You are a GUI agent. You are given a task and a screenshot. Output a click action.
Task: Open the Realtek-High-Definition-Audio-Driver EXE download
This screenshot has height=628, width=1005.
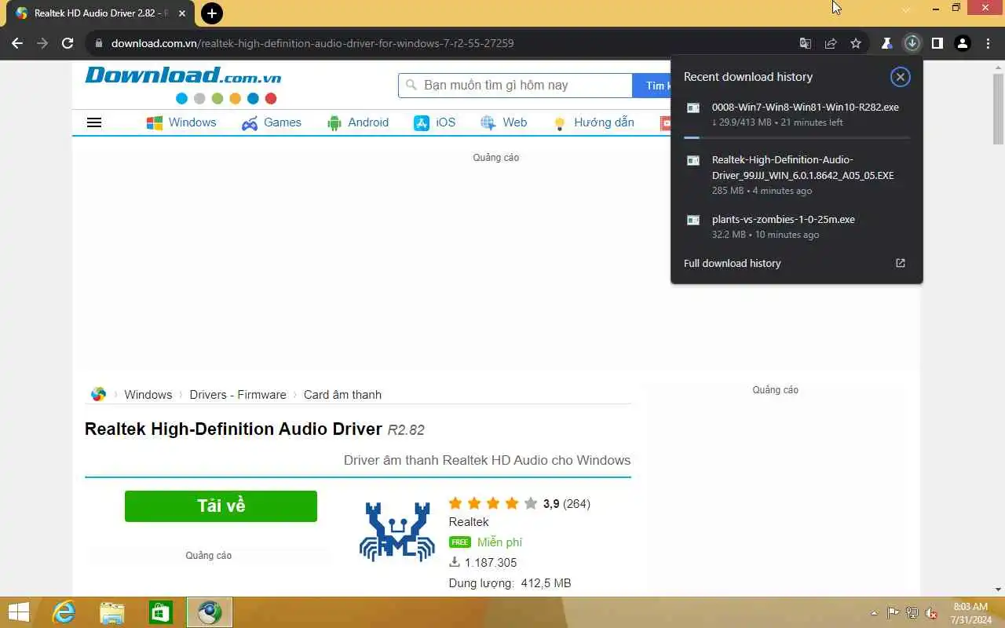(797, 175)
